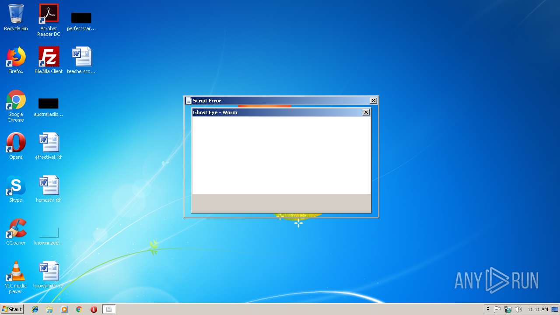The image size is (560, 315).
Task: Open Google Chrome desktop shortcut
Action: tap(16, 106)
